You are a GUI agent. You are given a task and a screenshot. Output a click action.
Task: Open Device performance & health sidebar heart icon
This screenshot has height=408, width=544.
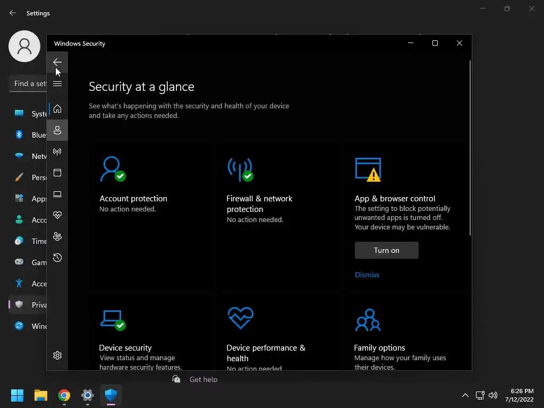pyautogui.click(x=57, y=215)
